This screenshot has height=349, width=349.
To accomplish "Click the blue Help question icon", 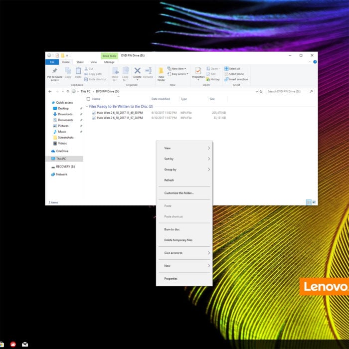I will click(x=315, y=62).
